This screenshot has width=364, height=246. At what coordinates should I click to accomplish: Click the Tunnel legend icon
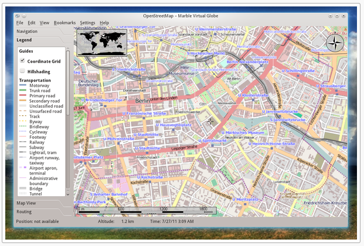click(23, 193)
